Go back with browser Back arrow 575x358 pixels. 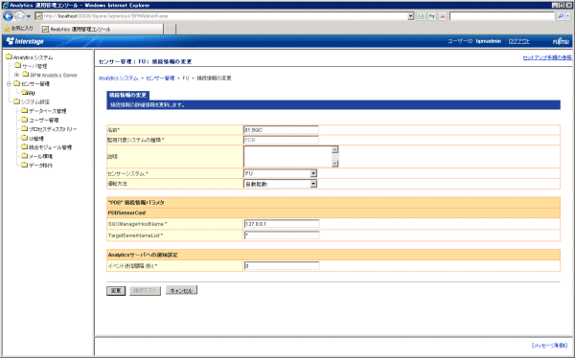click(8, 16)
